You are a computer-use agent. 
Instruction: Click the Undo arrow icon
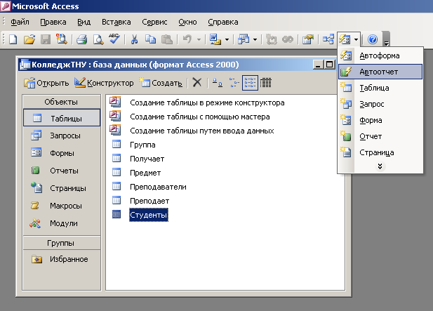click(187, 39)
